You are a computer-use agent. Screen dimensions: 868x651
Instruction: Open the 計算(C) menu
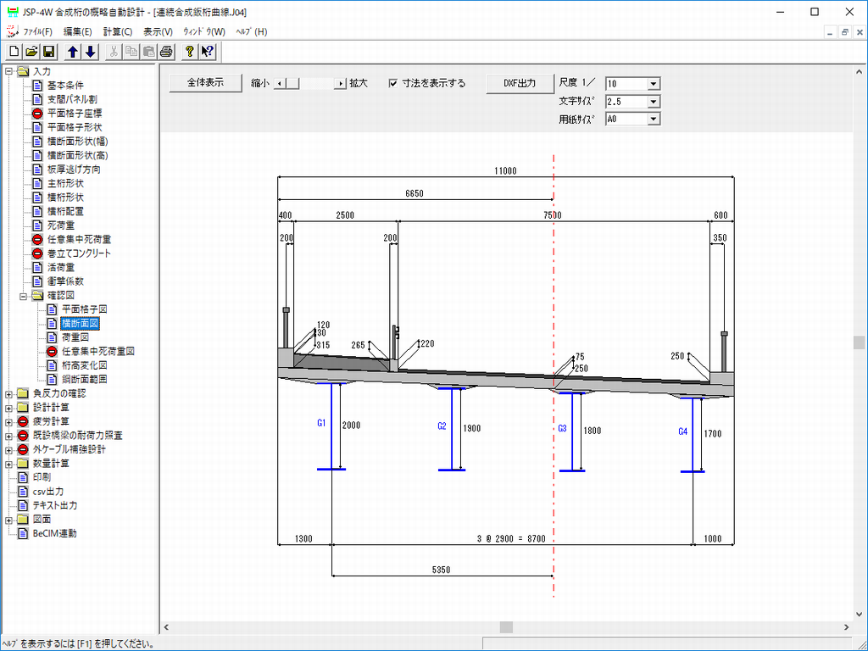(118, 31)
